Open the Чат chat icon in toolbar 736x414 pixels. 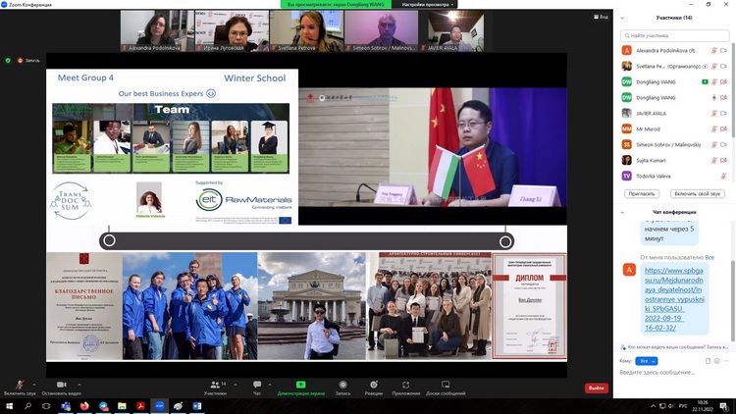click(257, 385)
